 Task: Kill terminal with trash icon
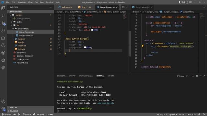[x=197, y=76]
